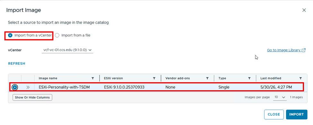Click the None vendor add-ons cell
The width and height of the screenshot is (313, 125).
[x=170, y=87]
